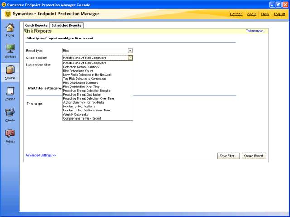Open the Tell me more link
The width and height of the screenshot is (290, 217).
coord(256,31)
